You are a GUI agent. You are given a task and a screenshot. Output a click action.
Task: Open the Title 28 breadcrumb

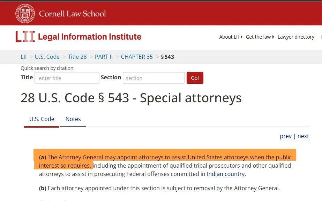click(x=77, y=57)
